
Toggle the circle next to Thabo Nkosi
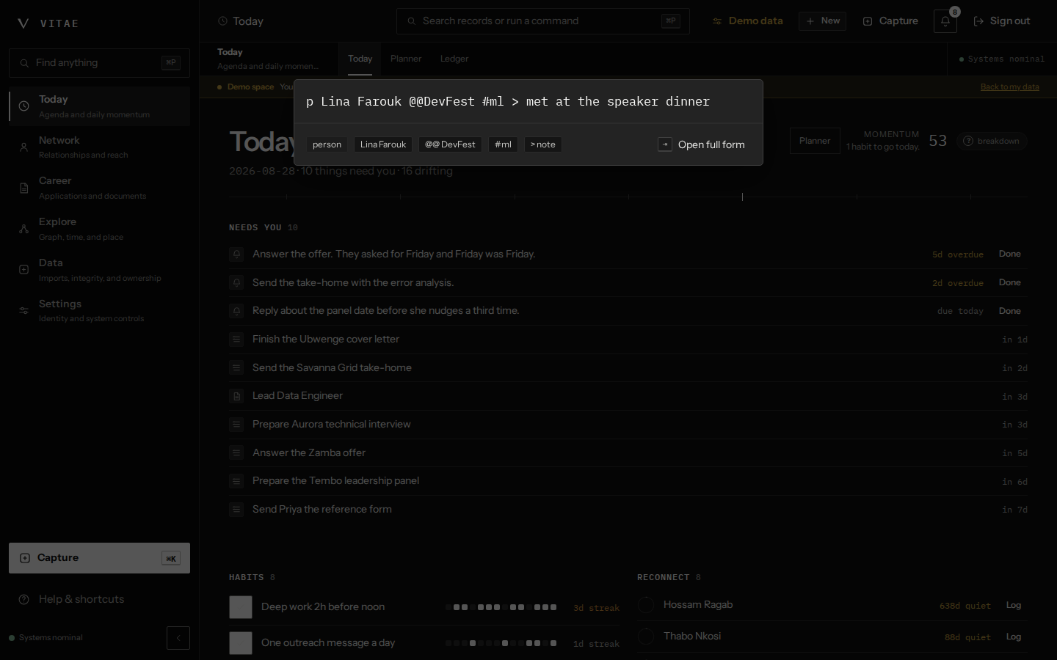click(646, 637)
